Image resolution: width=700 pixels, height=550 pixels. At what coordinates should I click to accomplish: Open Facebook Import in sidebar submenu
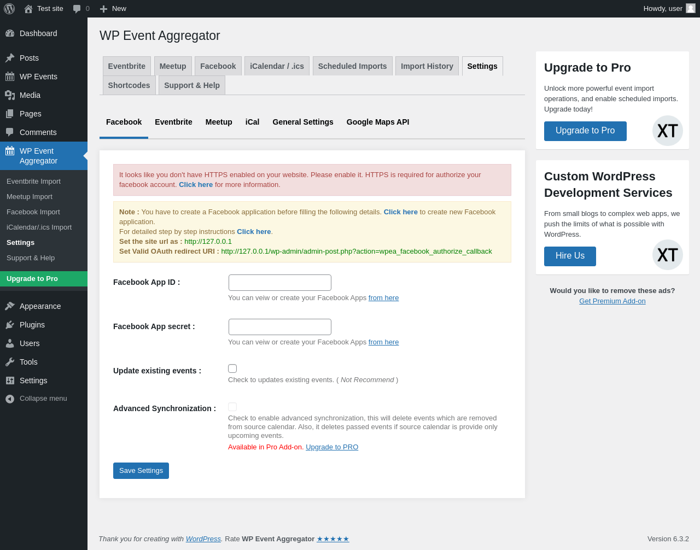coord(44,212)
